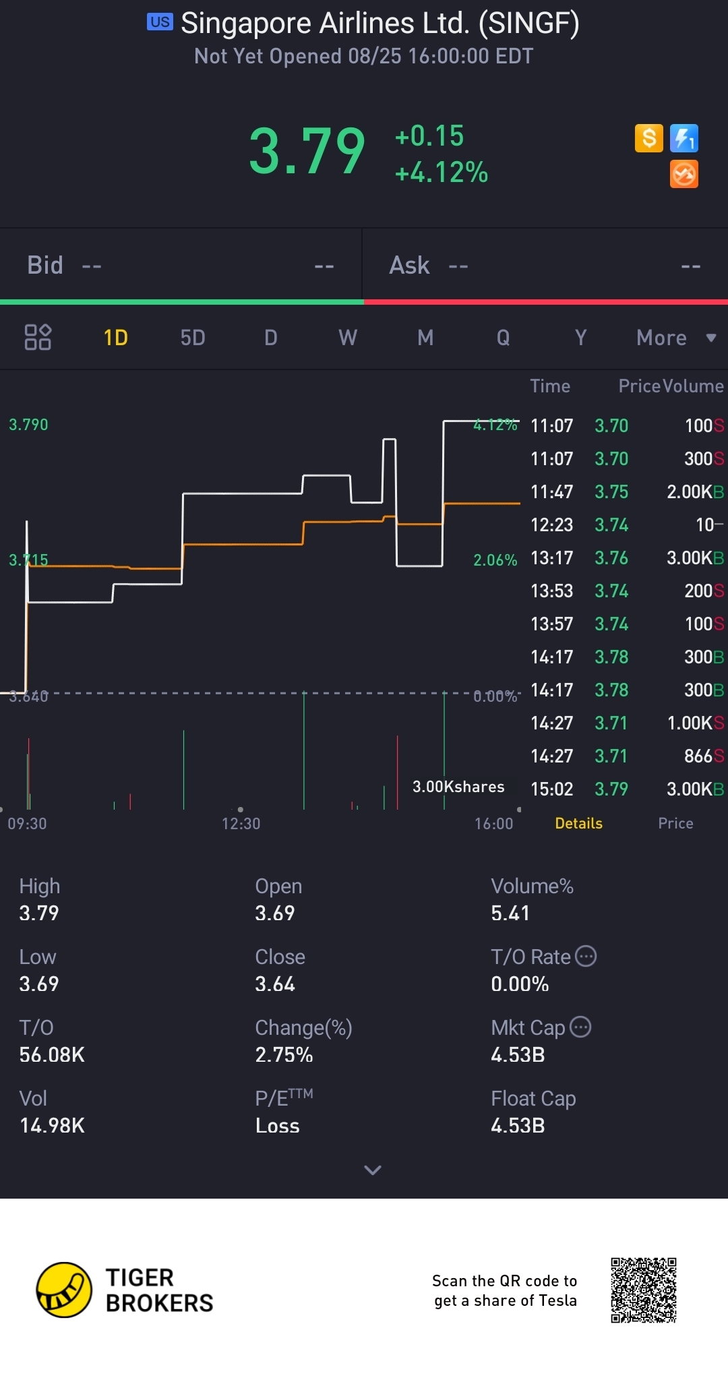Tap the +0.15 price change value
The width and height of the screenshot is (728, 1382).
pos(429,136)
